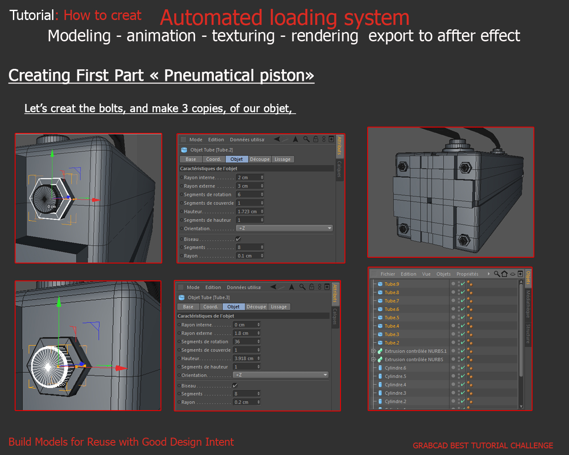Click the Hauteur value field showing 3.918 cm

(x=247, y=358)
